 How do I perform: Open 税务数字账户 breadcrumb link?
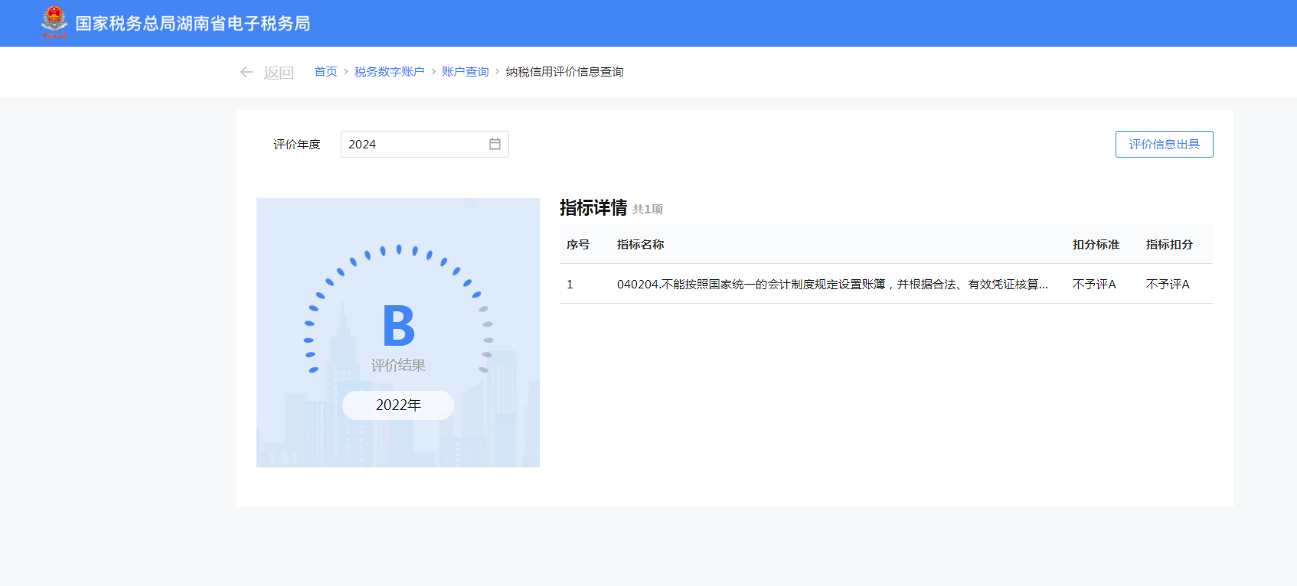(389, 72)
